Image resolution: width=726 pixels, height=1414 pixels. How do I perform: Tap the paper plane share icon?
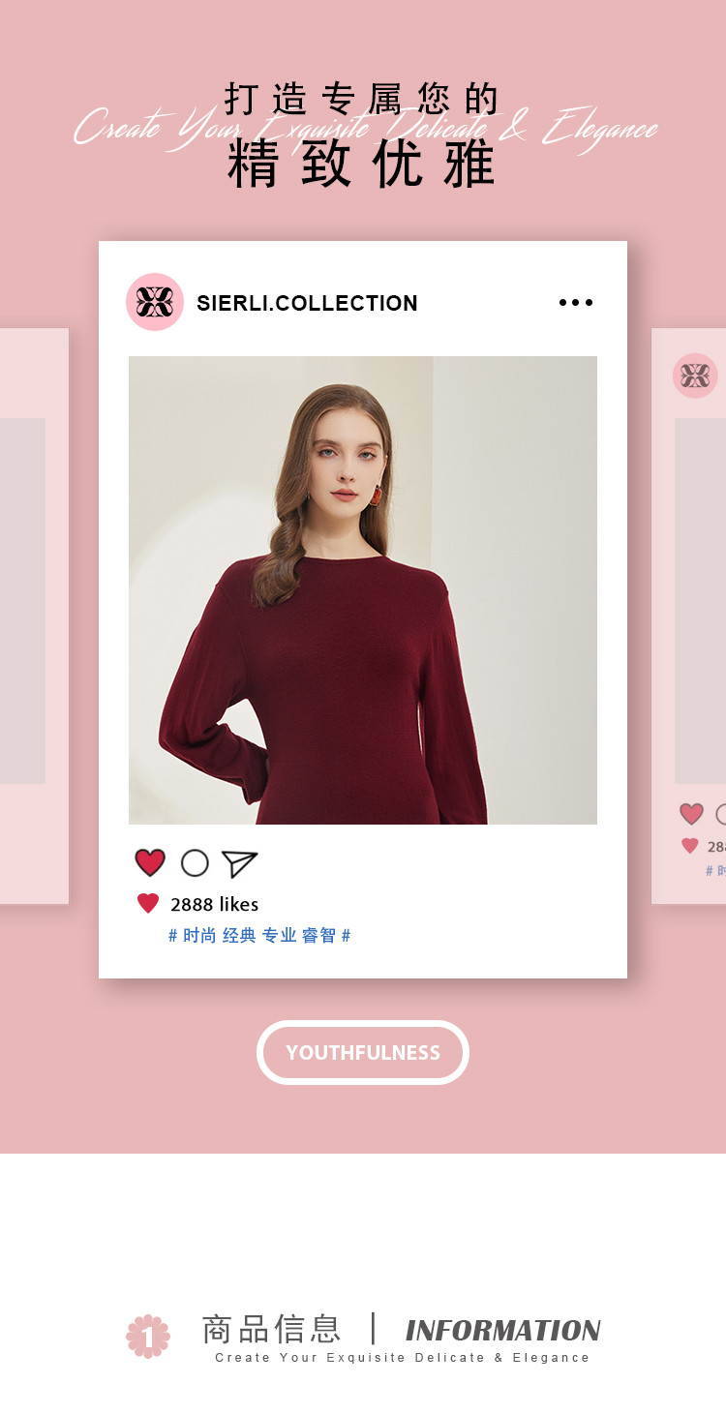pos(239,863)
